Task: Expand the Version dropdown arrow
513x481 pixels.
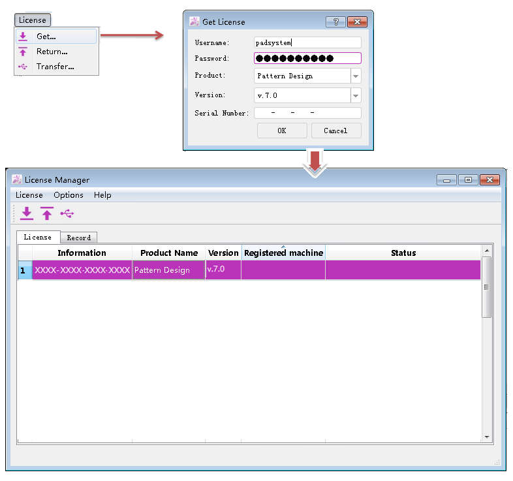Action: coord(356,95)
